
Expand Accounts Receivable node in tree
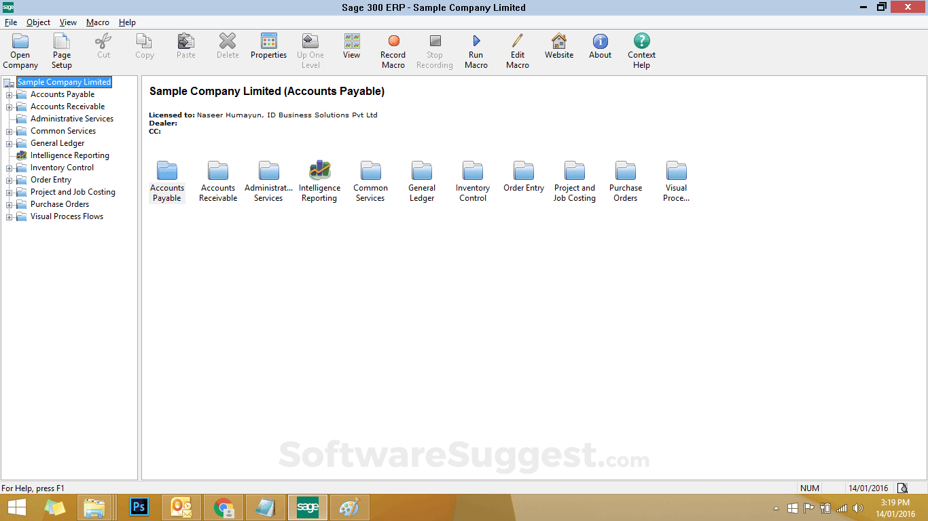coord(10,107)
